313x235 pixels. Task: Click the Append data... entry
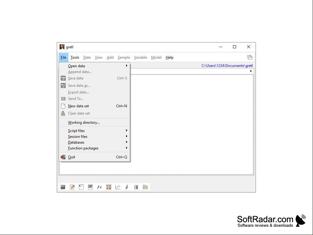94,72
